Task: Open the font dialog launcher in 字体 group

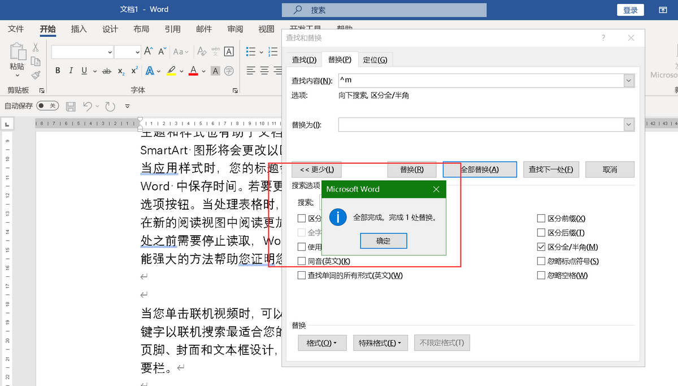Action: (x=234, y=90)
